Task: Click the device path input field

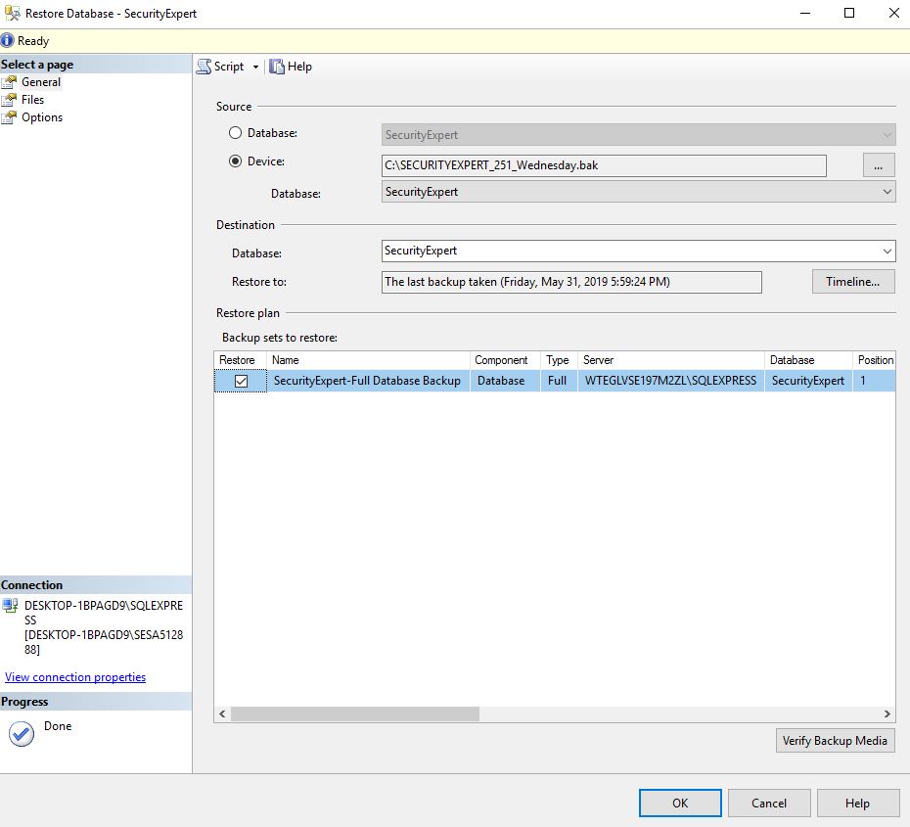Action: tap(604, 166)
